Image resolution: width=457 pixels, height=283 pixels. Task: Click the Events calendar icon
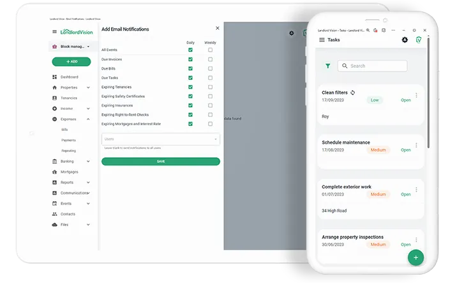(x=54, y=203)
